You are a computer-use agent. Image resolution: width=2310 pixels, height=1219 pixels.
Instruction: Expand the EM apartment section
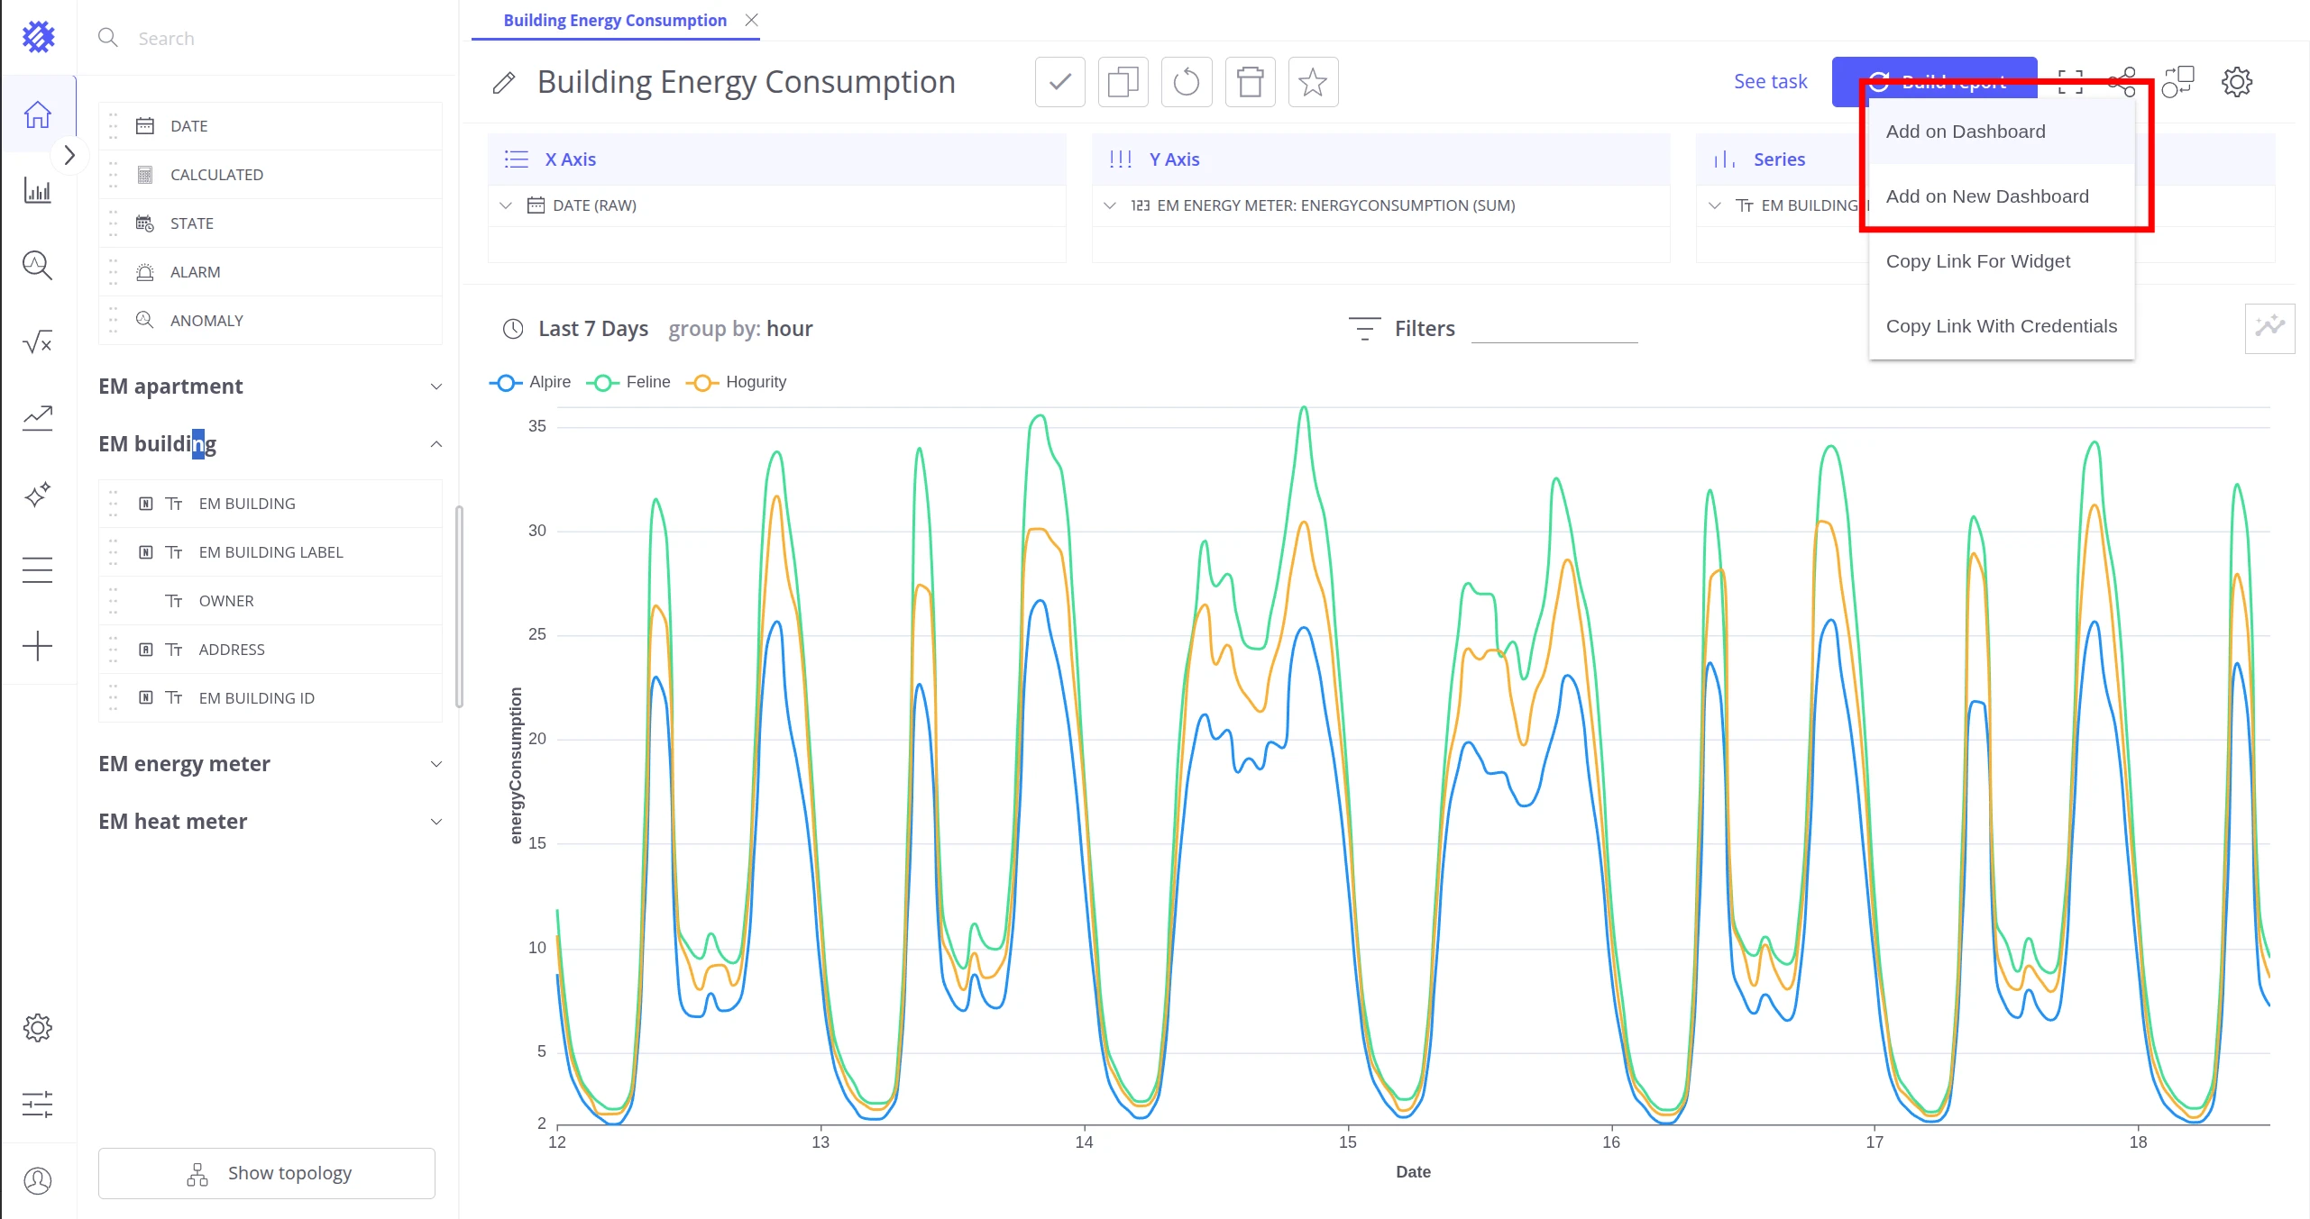[270, 387]
